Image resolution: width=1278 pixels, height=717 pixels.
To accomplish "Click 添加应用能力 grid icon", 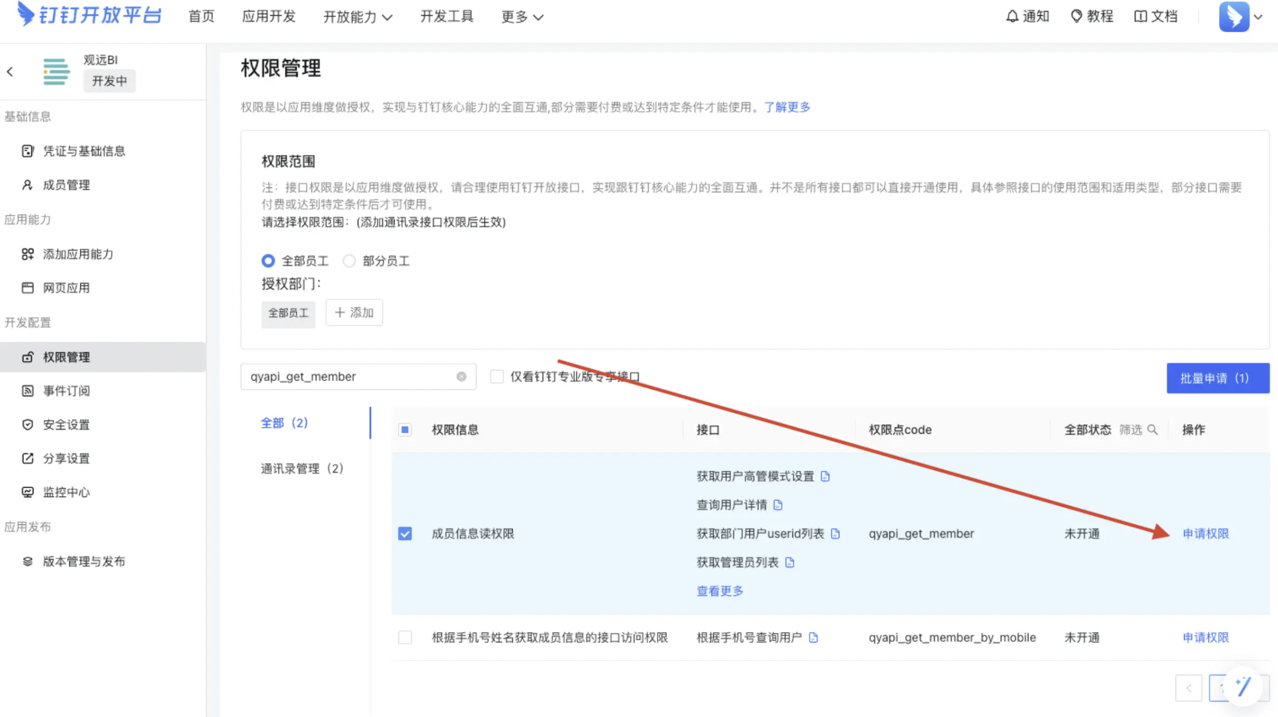I will pyautogui.click(x=28, y=254).
